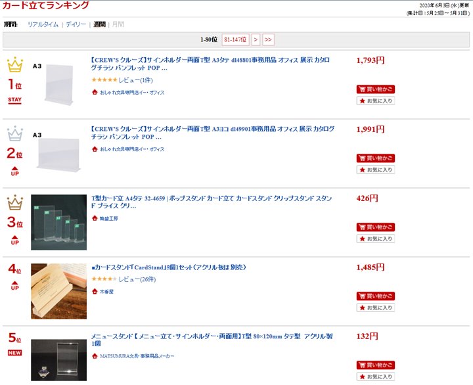Click the house icon beside MATSUMURA shop
The image size is (473, 385).
(95, 355)
